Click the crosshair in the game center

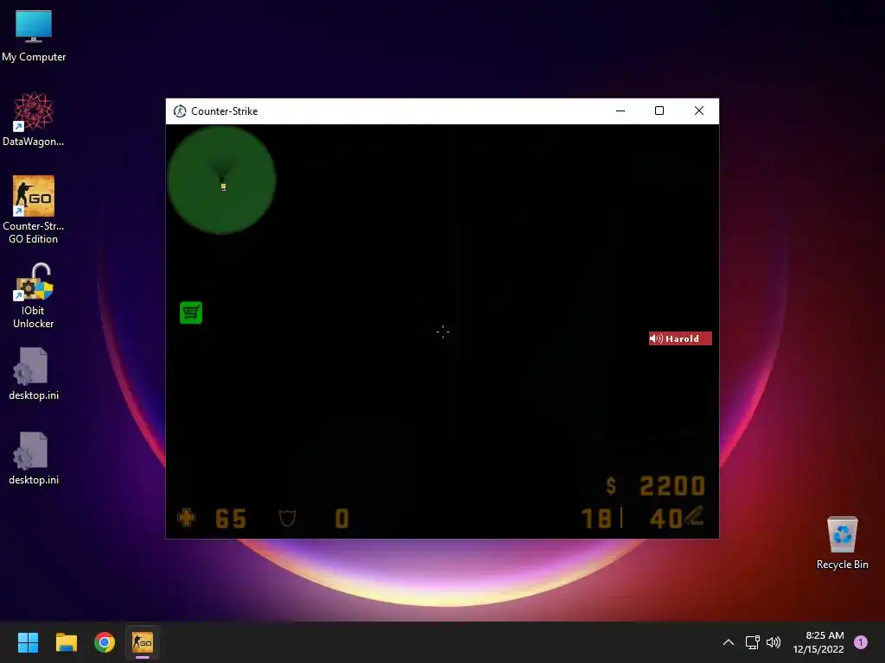(443, 331)
